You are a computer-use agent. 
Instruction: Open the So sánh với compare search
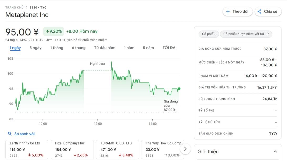coord(21,134)
